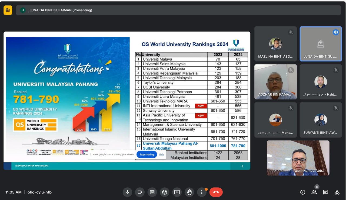Click the 2023 column header
This screenshot has width=346, height=200.
[218, 54]
